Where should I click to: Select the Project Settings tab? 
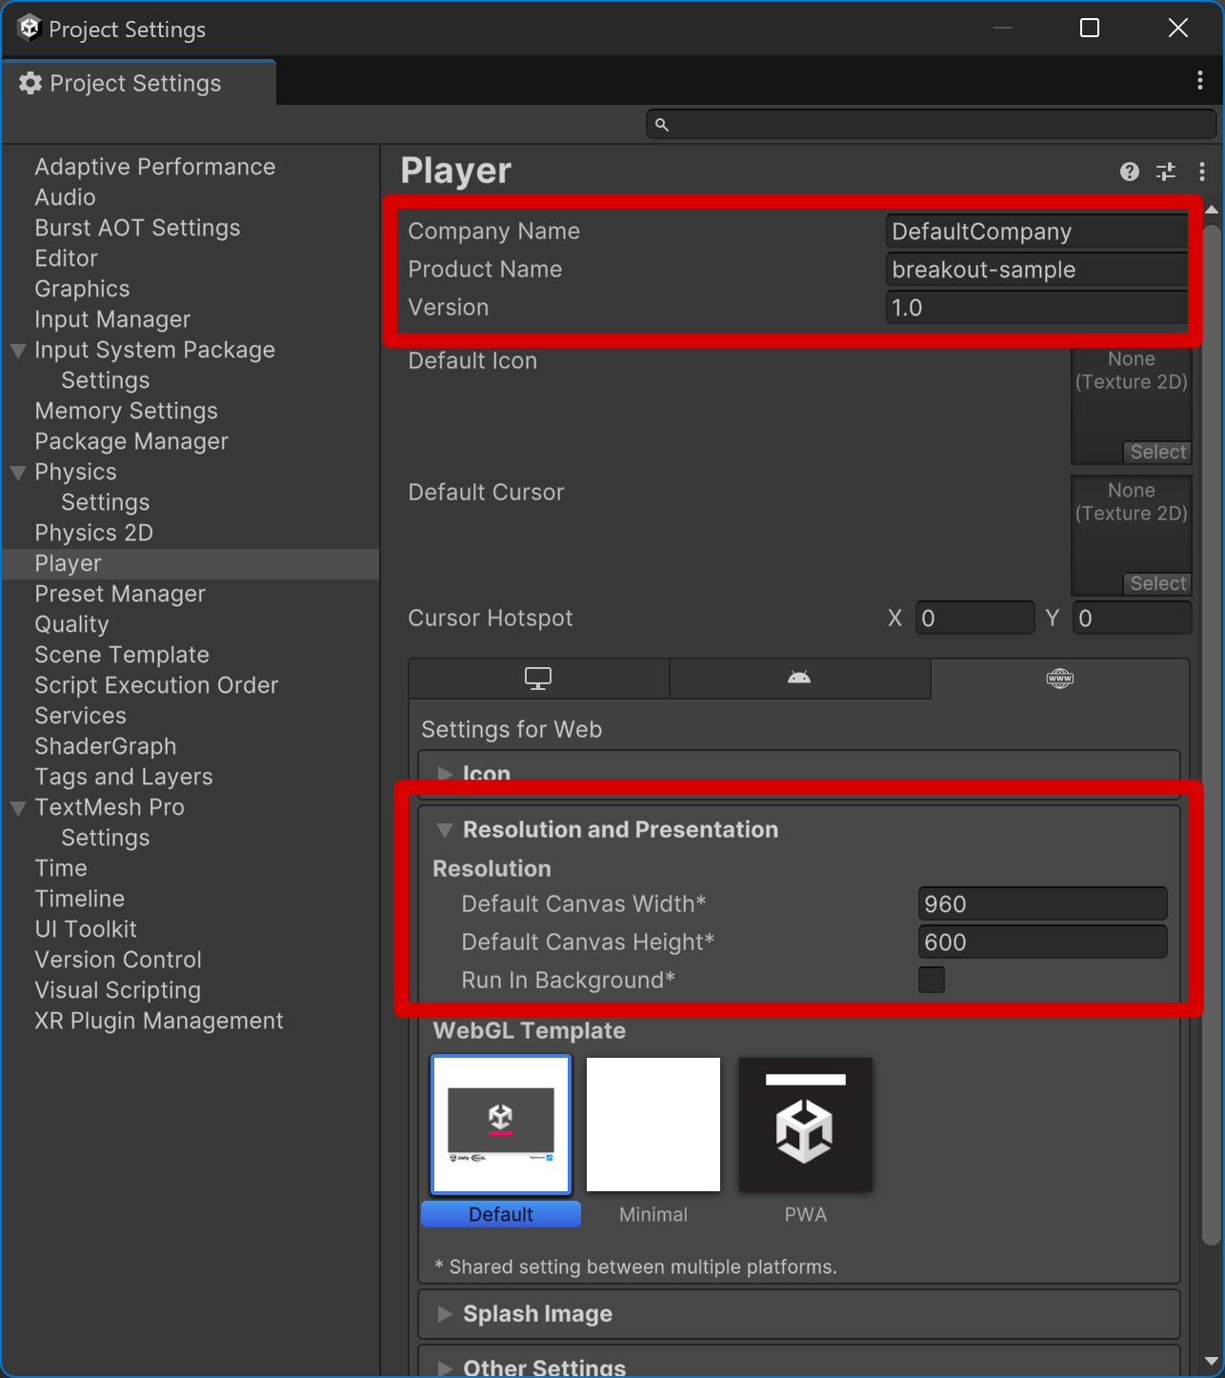(139, 83)
